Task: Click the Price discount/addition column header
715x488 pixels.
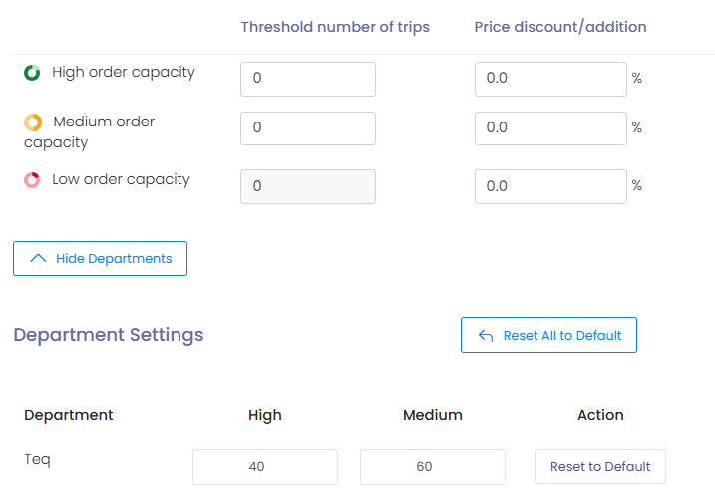Action: [x=560, y=27]
